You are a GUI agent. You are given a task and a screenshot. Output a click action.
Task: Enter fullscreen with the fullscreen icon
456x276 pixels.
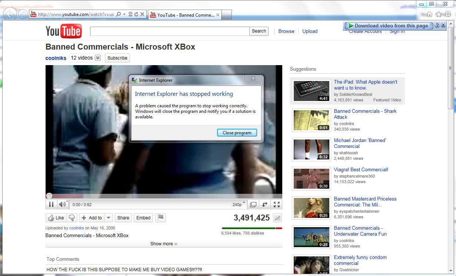(276, 204)
